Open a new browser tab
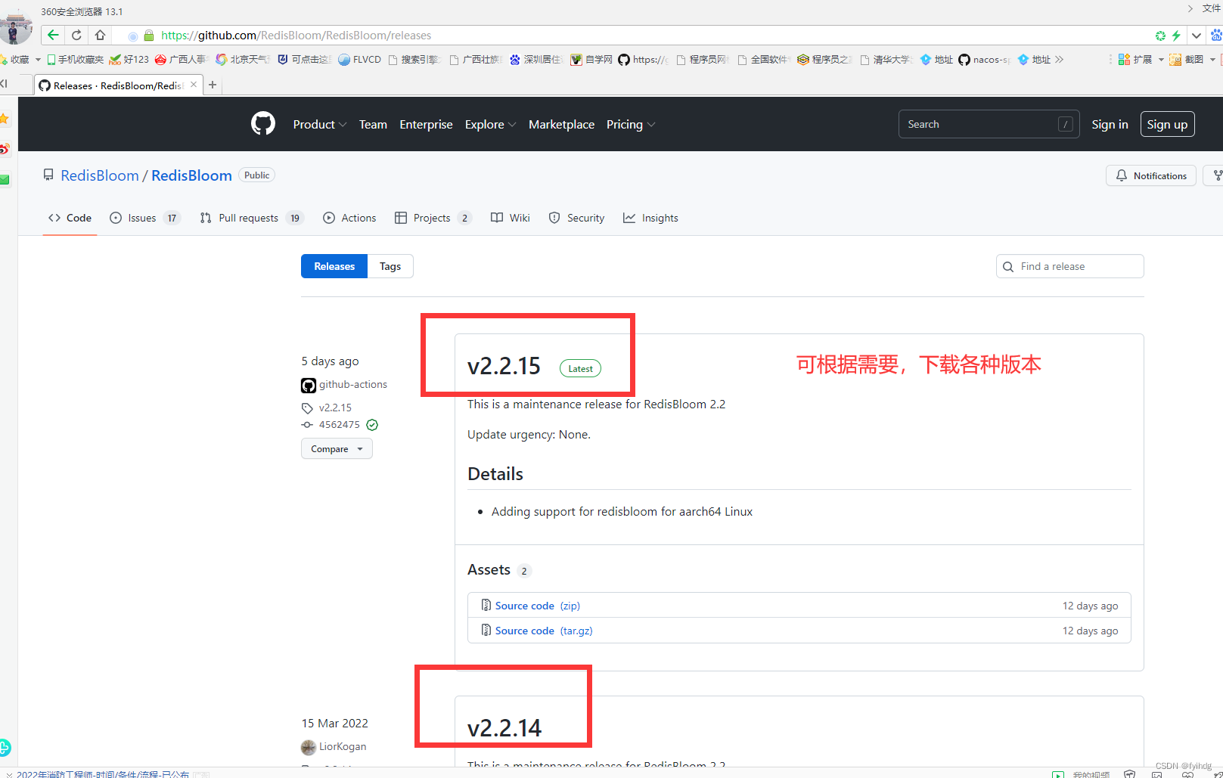The image size is (1223, 778). coord(213,85)
